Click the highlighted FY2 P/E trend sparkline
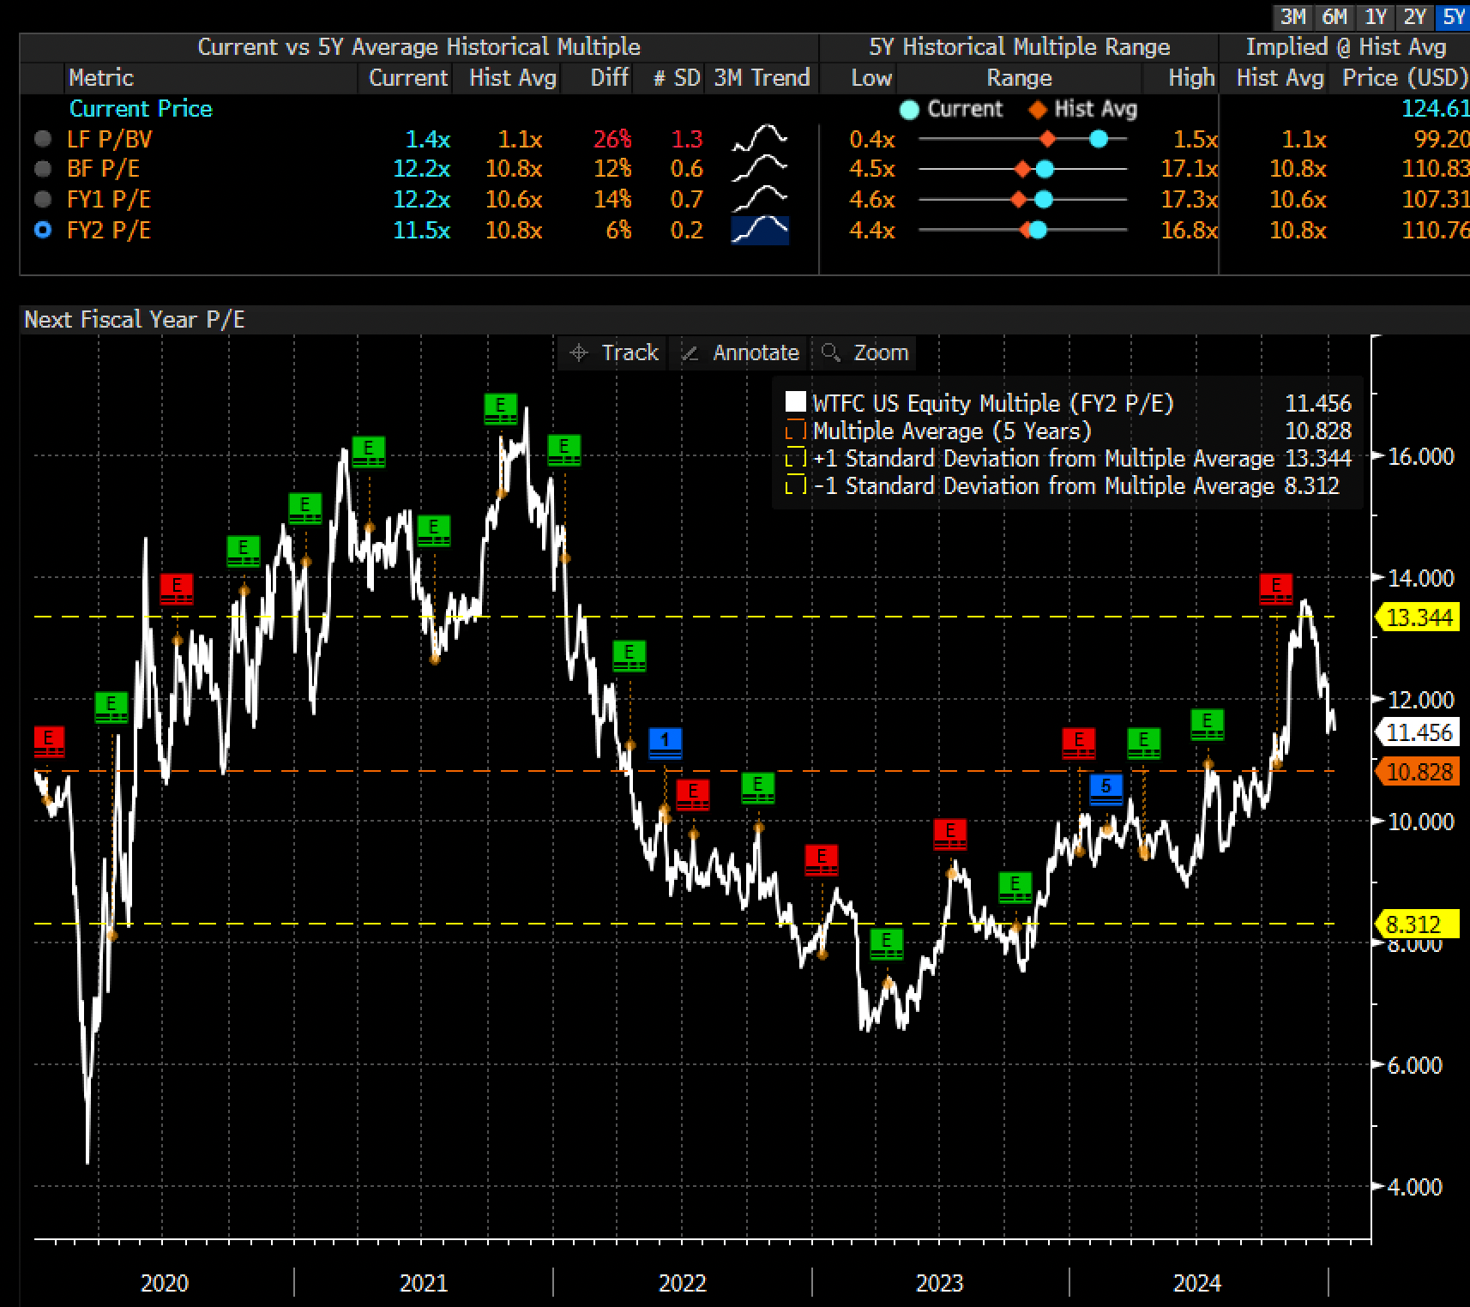The height and width of the screenshot is (1307, 1470). pos(760,230)
